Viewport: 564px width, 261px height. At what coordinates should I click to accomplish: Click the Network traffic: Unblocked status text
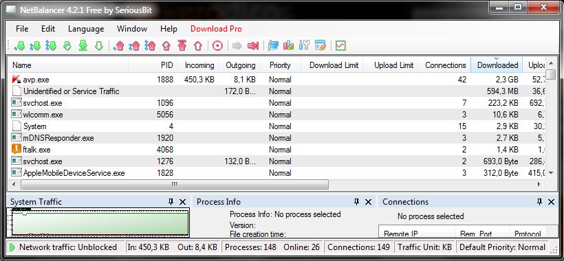68,247
